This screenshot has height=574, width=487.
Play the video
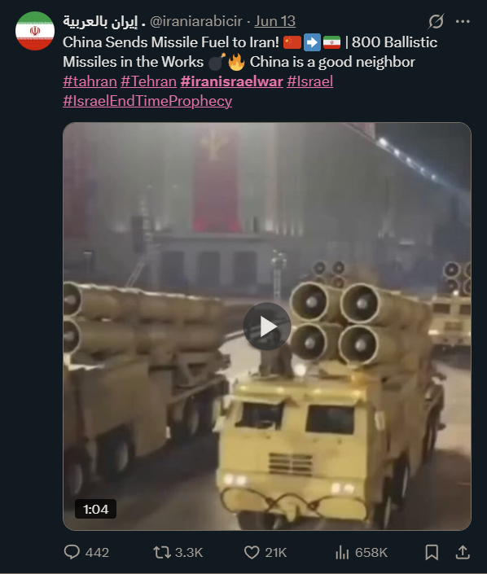(x=267, y=326)
